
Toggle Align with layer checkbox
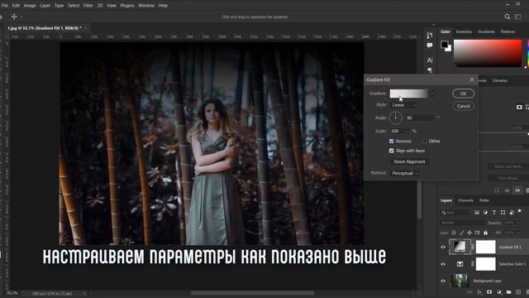click(x=391, y=151)
